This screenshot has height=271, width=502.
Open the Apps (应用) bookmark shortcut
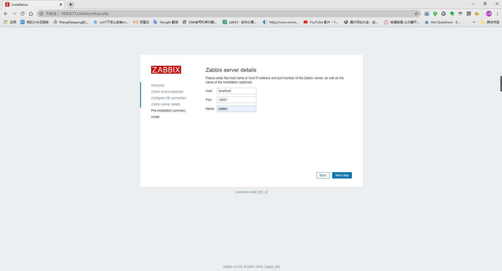tap(10, 22)
